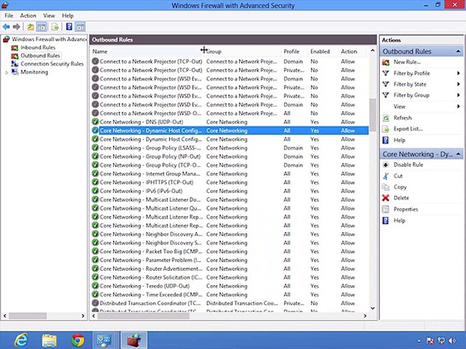Click the New Rule icon in Actions

(x=386, y=62)
